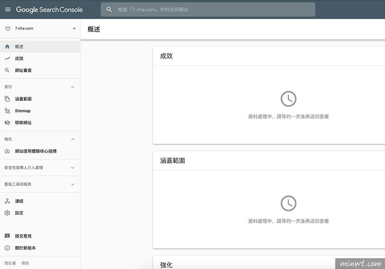385x269 pixels.
Task: Open 涵蓋範圍 in the sidebar
Action: click(x=40, y=99)
